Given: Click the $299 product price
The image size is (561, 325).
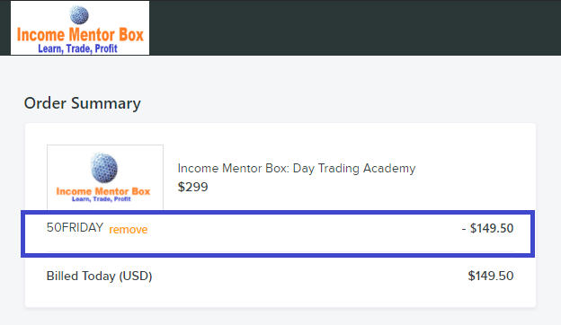Looking at the screenshot, I should click(x=192, y=187).
